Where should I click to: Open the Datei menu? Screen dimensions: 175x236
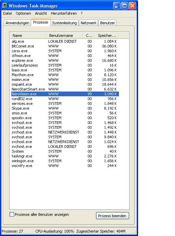[x=8, y=13]
